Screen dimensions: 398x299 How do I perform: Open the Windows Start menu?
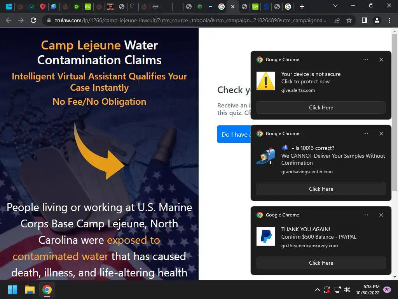(12, 290)
